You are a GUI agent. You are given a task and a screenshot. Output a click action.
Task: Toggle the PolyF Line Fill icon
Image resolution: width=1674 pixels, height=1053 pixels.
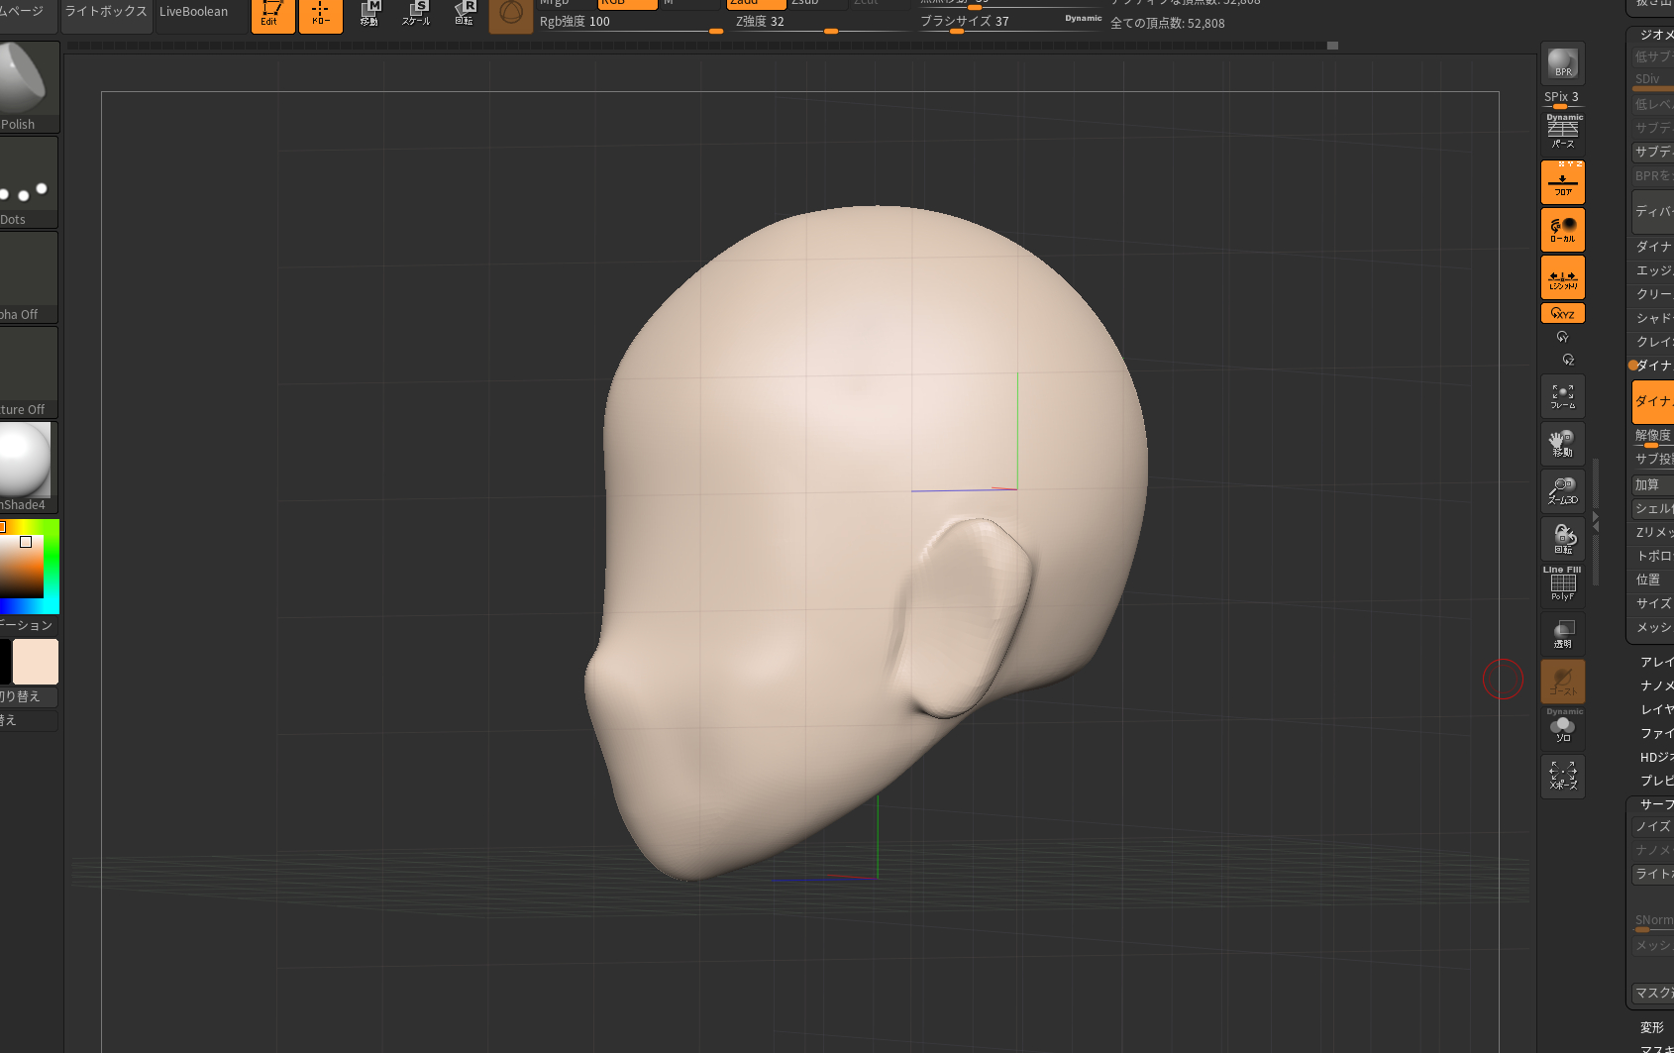pos(1563,584)
